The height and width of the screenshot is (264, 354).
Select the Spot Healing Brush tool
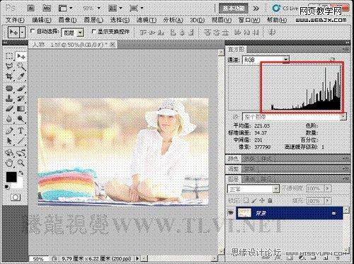9,88
